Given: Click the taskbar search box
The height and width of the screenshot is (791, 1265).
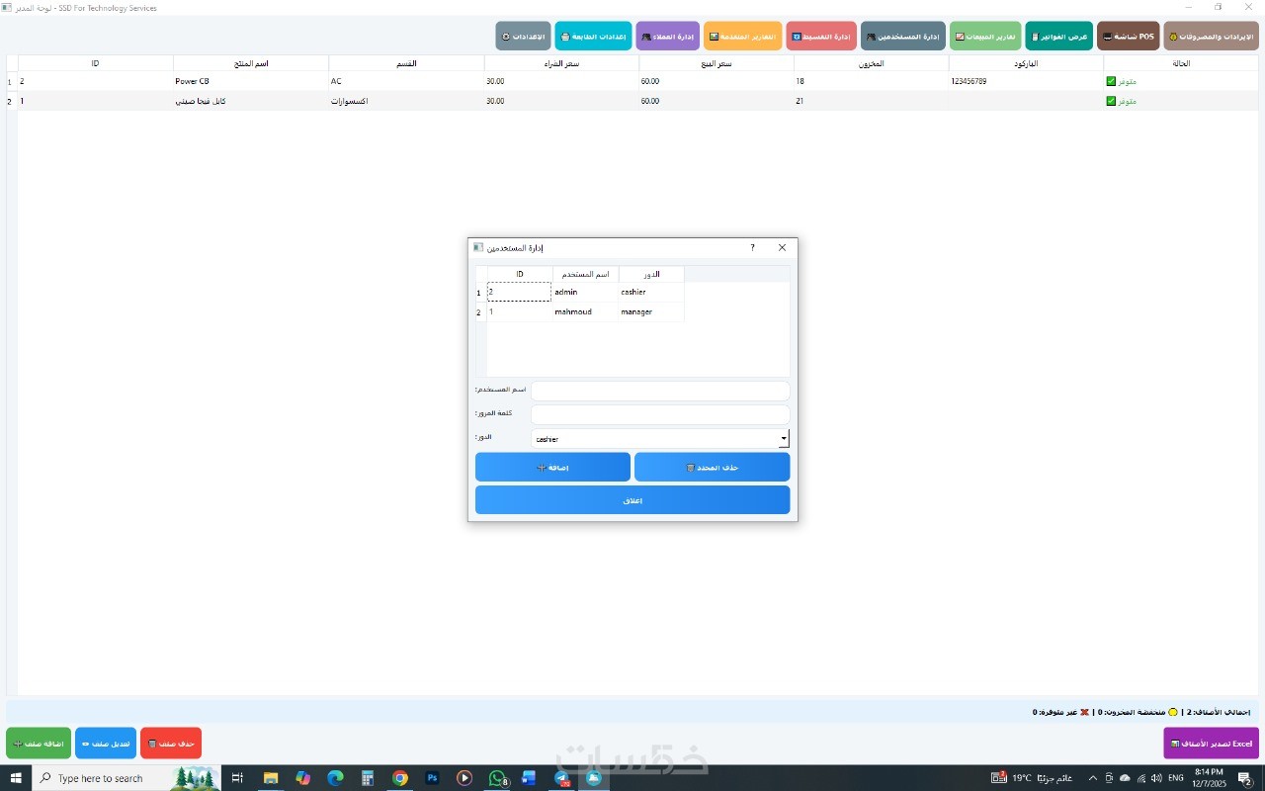Looking at the screenshot, I should coord(126,778).
